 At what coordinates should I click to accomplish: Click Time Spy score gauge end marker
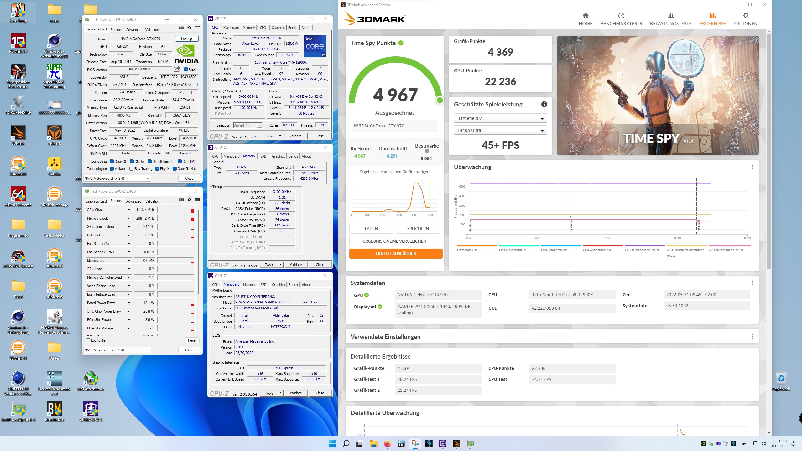coord(440,100)
